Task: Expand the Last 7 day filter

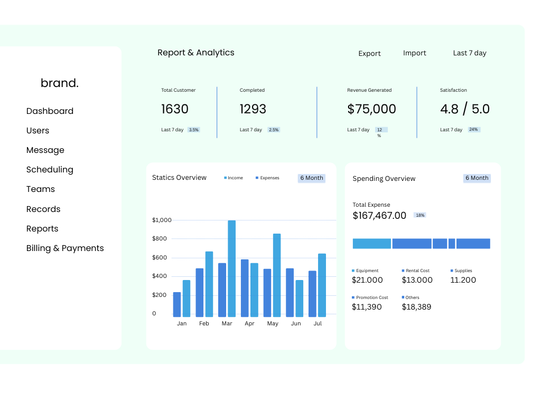Action: click(470, 53)
